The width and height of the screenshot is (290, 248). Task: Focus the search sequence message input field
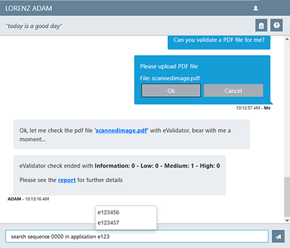pyautogui.click(x=137, y=236)
